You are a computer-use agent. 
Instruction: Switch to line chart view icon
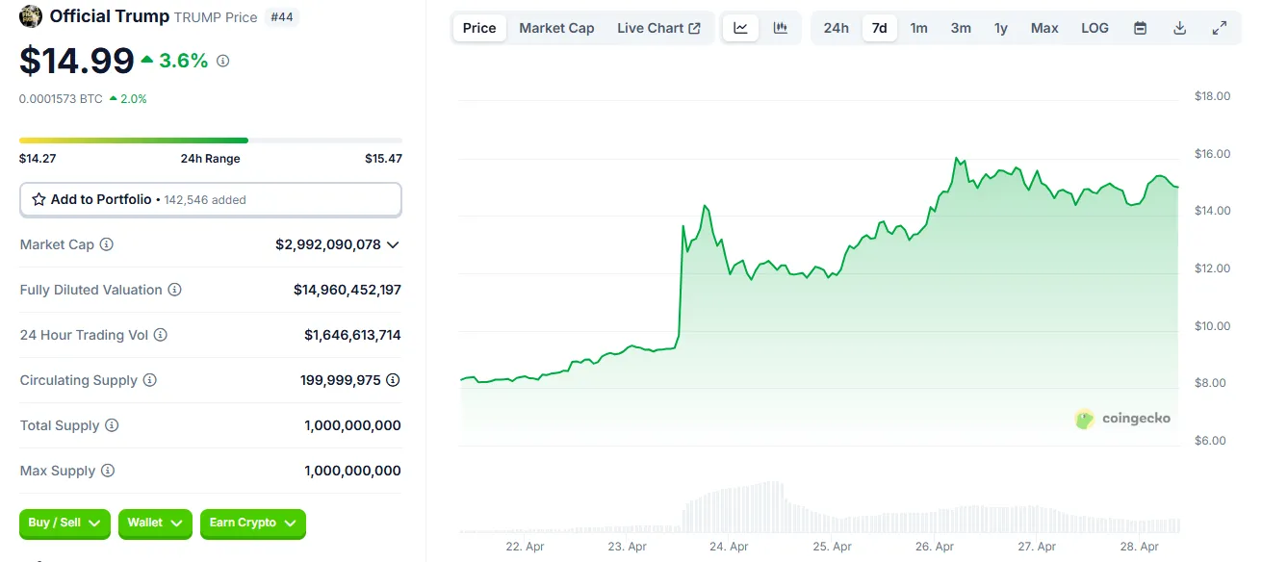(740, 28)
